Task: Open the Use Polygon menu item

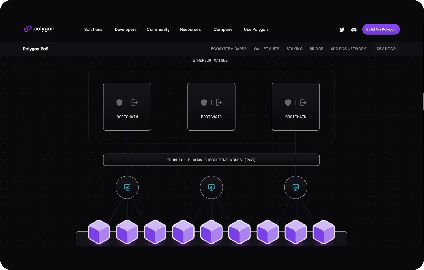Action: [256, 29]
